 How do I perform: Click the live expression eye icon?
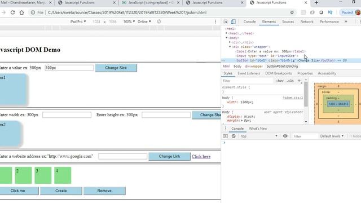tap(285, 136)
